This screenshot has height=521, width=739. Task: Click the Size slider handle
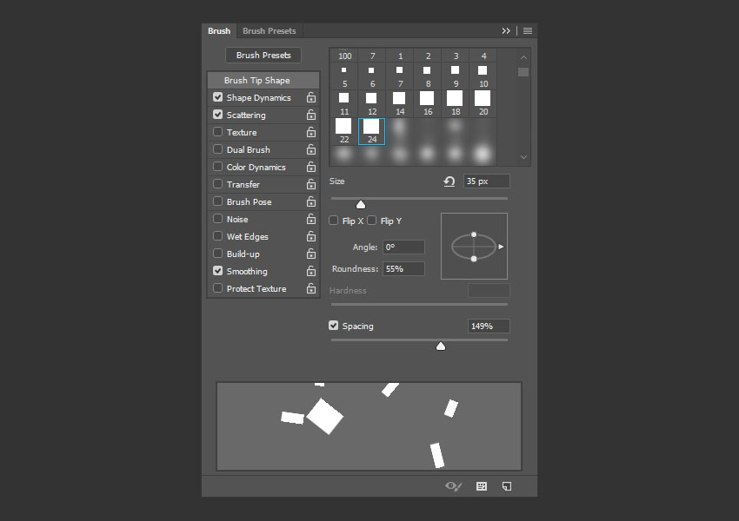[361, 204]
